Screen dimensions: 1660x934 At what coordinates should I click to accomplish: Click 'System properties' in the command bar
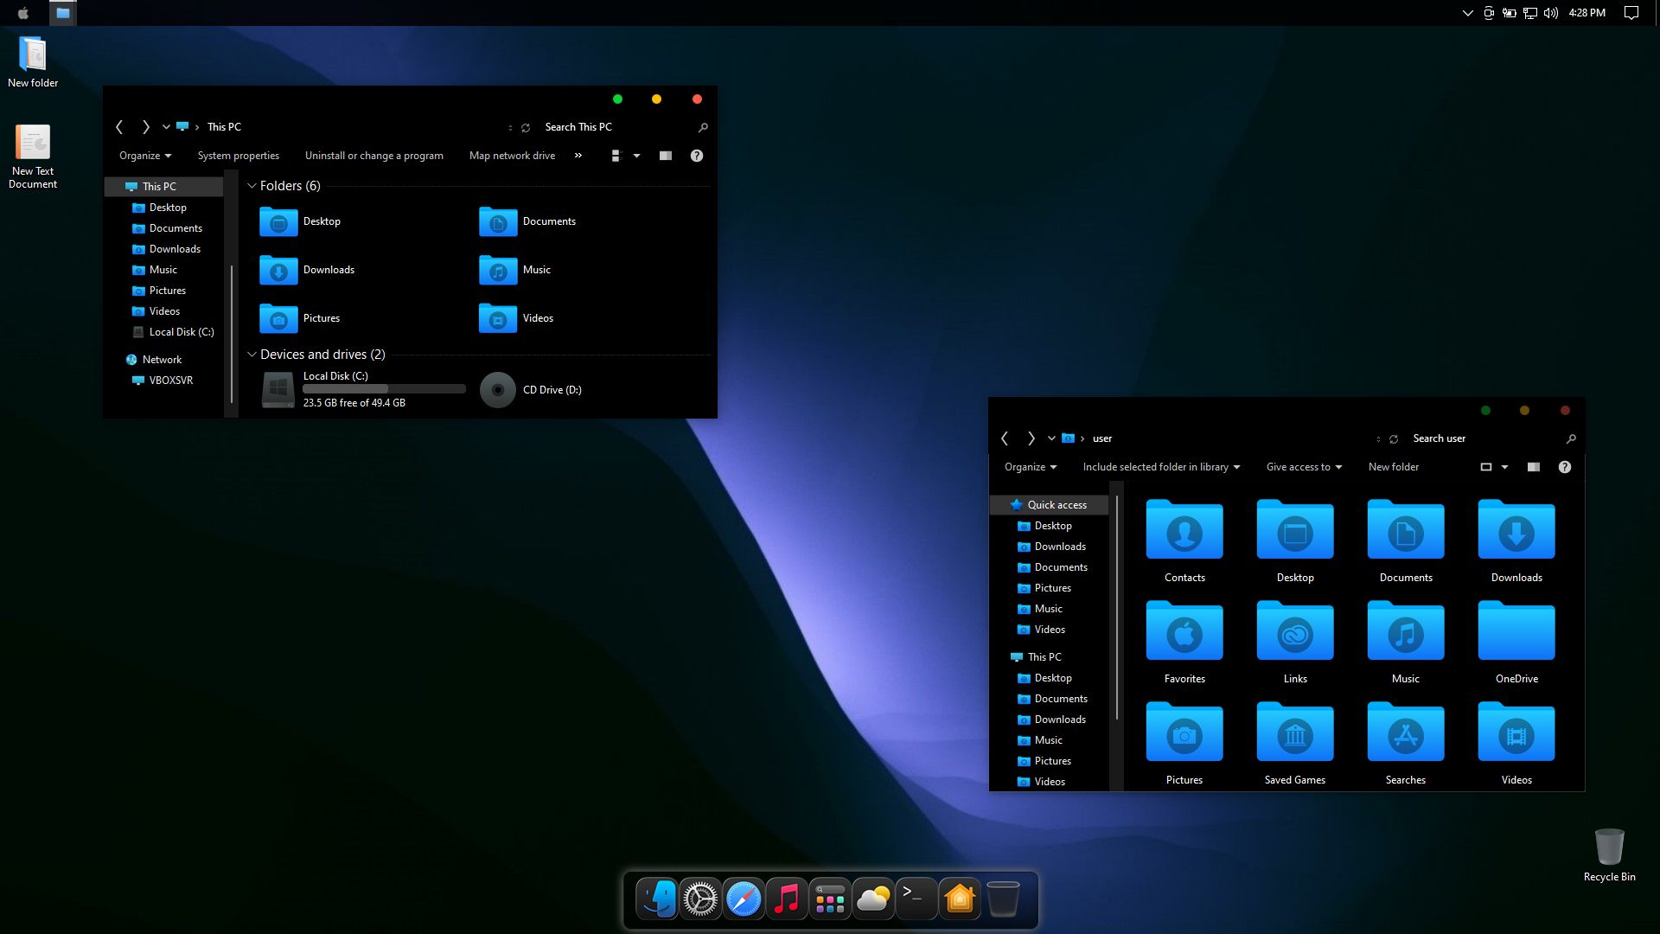click(x=238, y=156)
